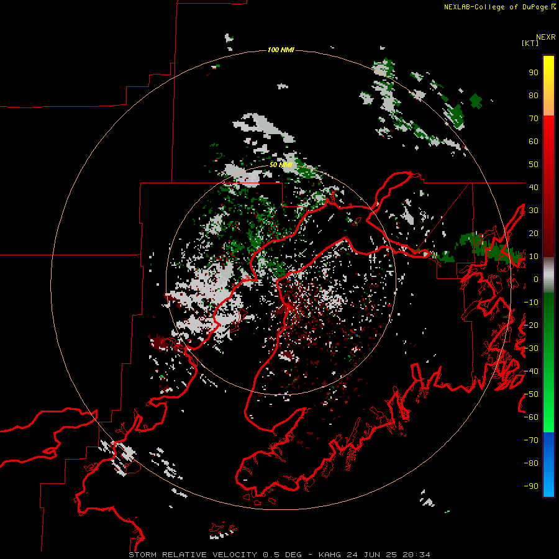Viewport: 559px width, 559px height.
Task: Click the 100 NMI range ring label
Action: (281, 50)
